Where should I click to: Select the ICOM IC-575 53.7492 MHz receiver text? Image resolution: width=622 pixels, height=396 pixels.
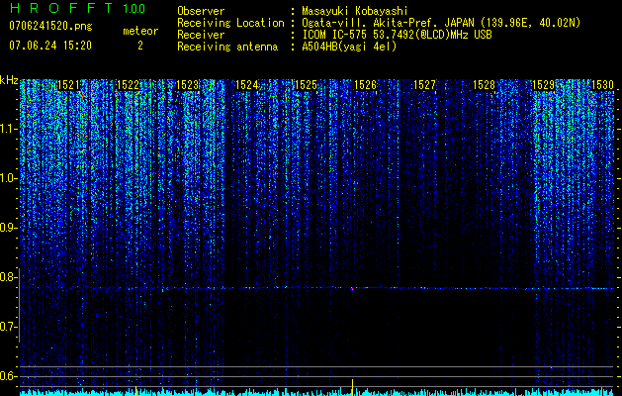click(x=397, y=35)
